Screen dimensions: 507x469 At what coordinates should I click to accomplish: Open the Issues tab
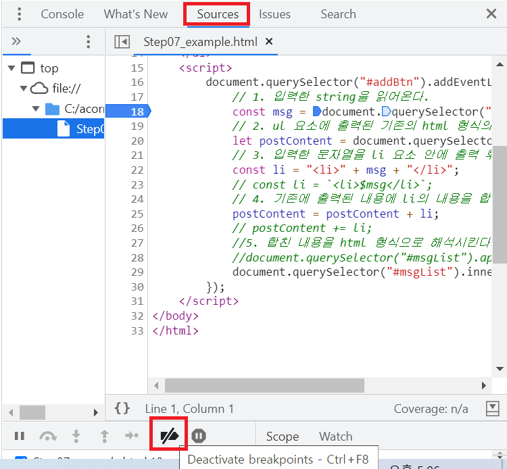[x=274, y=14]
